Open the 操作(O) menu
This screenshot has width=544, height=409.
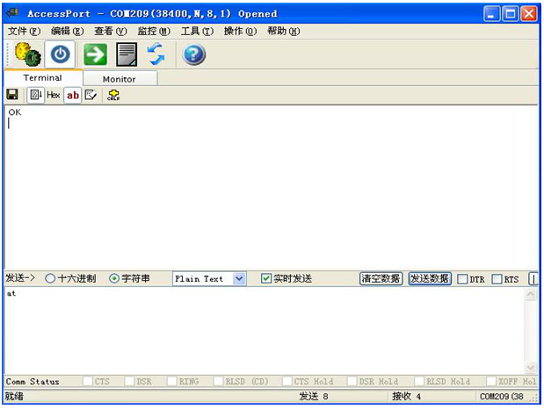[x=241, y=32]
